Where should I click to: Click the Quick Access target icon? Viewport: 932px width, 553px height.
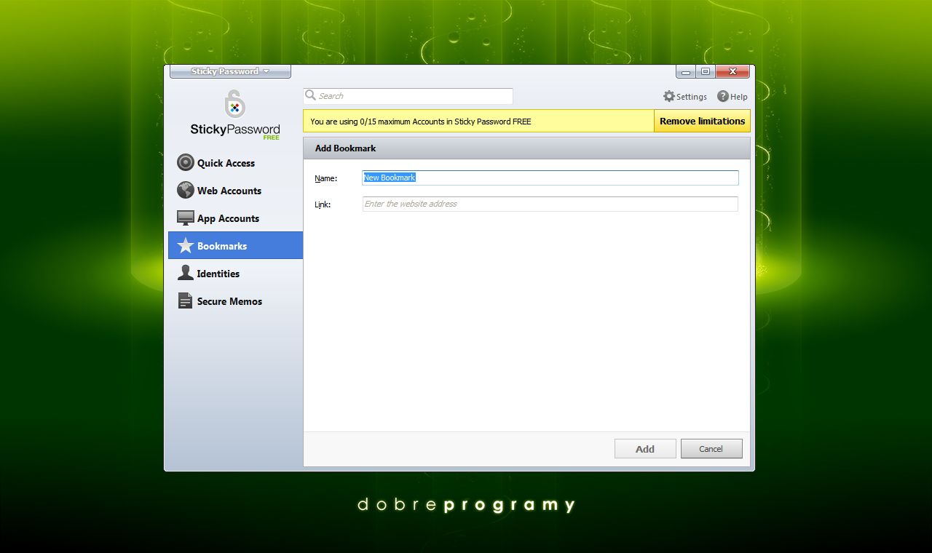186,162
